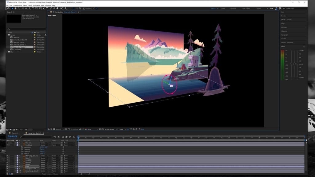Expand the Misc folder in Project panel

[x=7, y=52]
